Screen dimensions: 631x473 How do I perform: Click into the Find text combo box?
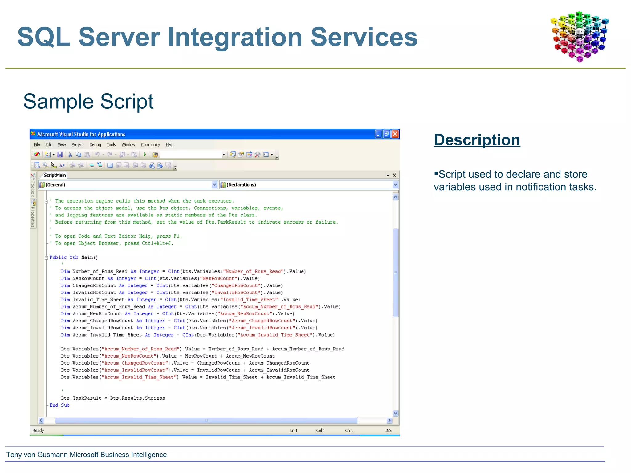(x=191, y=155)
